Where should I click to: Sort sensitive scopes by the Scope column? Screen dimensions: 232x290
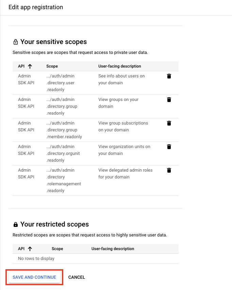[x=52, y=66]
